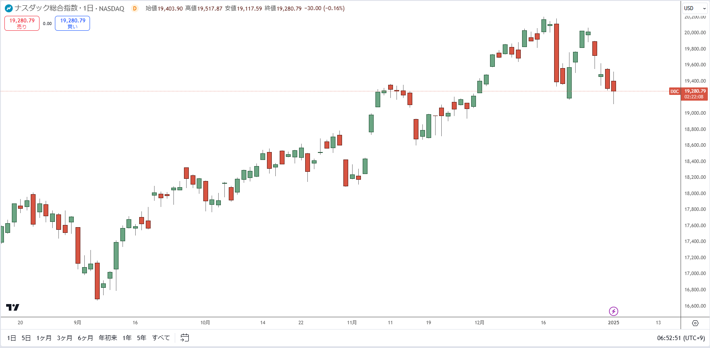Screen dimensions: 710x348
Task: Click the 18,000.00 price axis label
Action: 695,193
